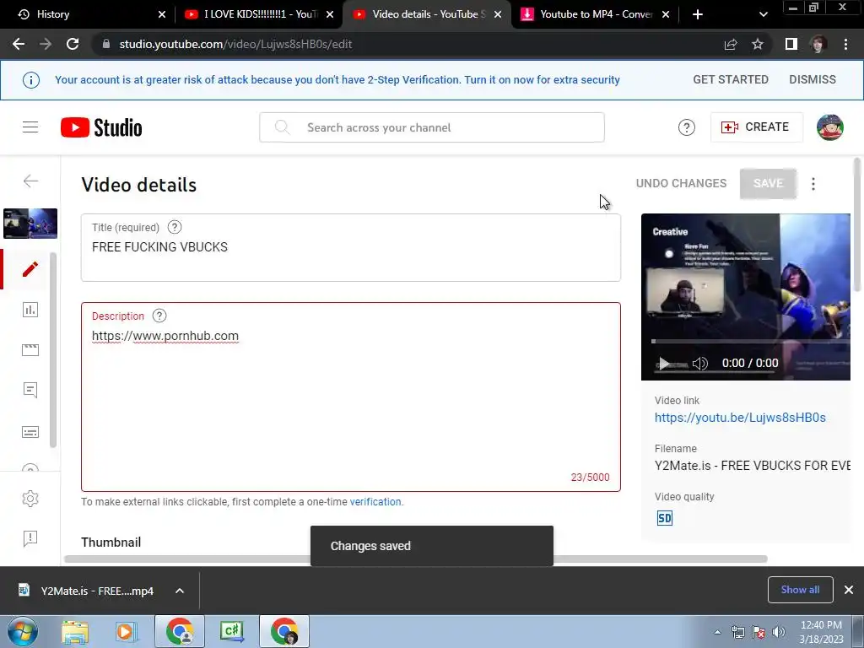Reload the page in Chrome
This screenshot has width=864, height=648.
[73, 44]
